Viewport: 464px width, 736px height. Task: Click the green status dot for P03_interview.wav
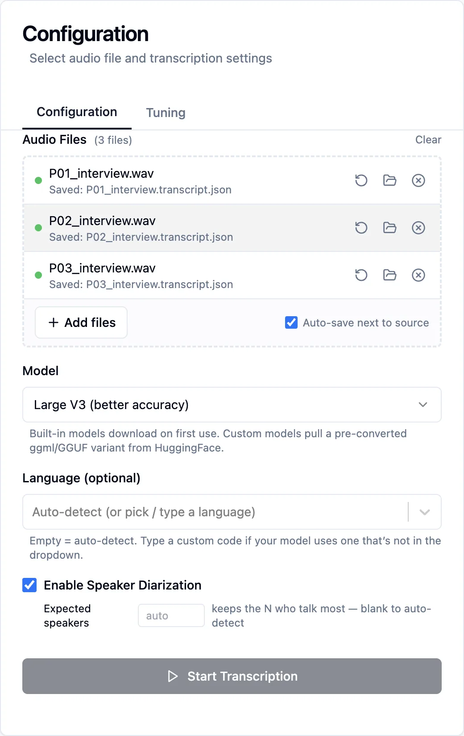[x=38, y=275]
